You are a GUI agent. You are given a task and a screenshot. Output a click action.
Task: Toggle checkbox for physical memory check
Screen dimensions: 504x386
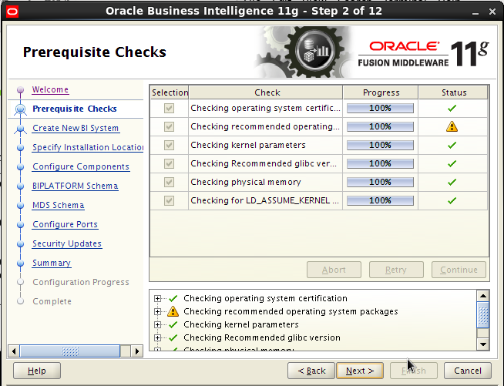click(x=169, y=183)
